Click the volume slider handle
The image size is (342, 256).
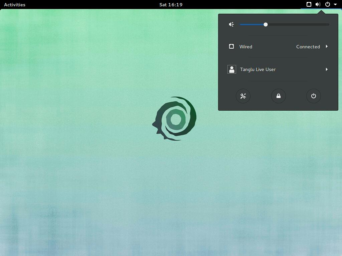click(266, 25)
